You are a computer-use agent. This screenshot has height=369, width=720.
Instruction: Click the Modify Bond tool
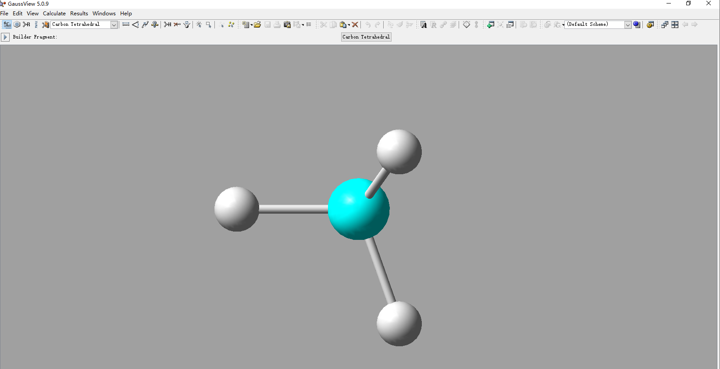pyautogui.click(x=126, y=25)
